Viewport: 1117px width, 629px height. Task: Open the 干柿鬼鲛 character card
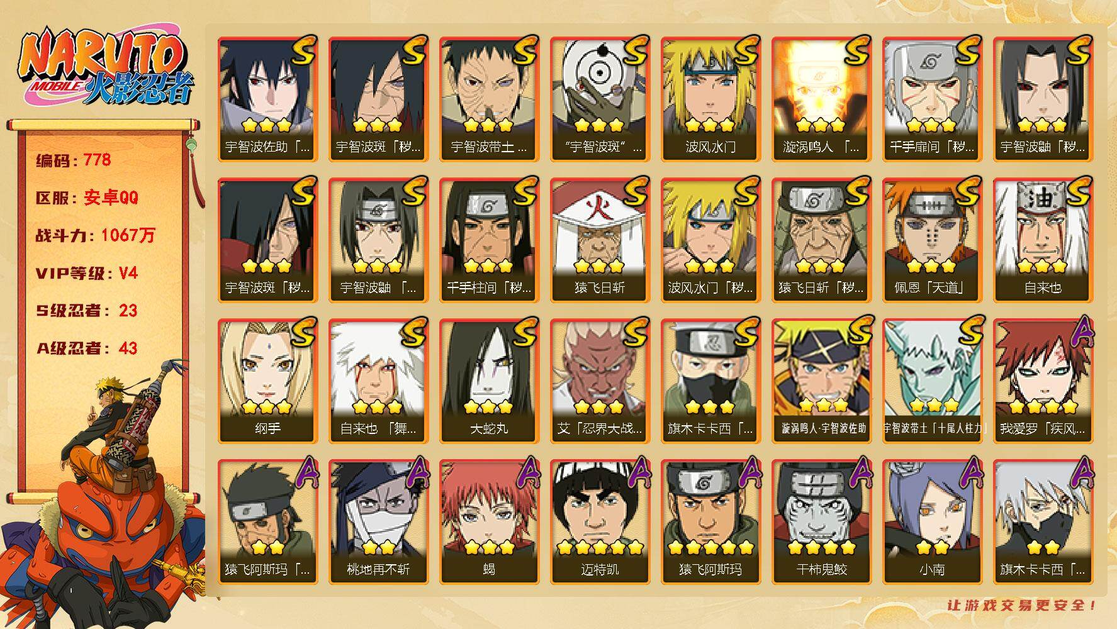[x=821, y=522]
